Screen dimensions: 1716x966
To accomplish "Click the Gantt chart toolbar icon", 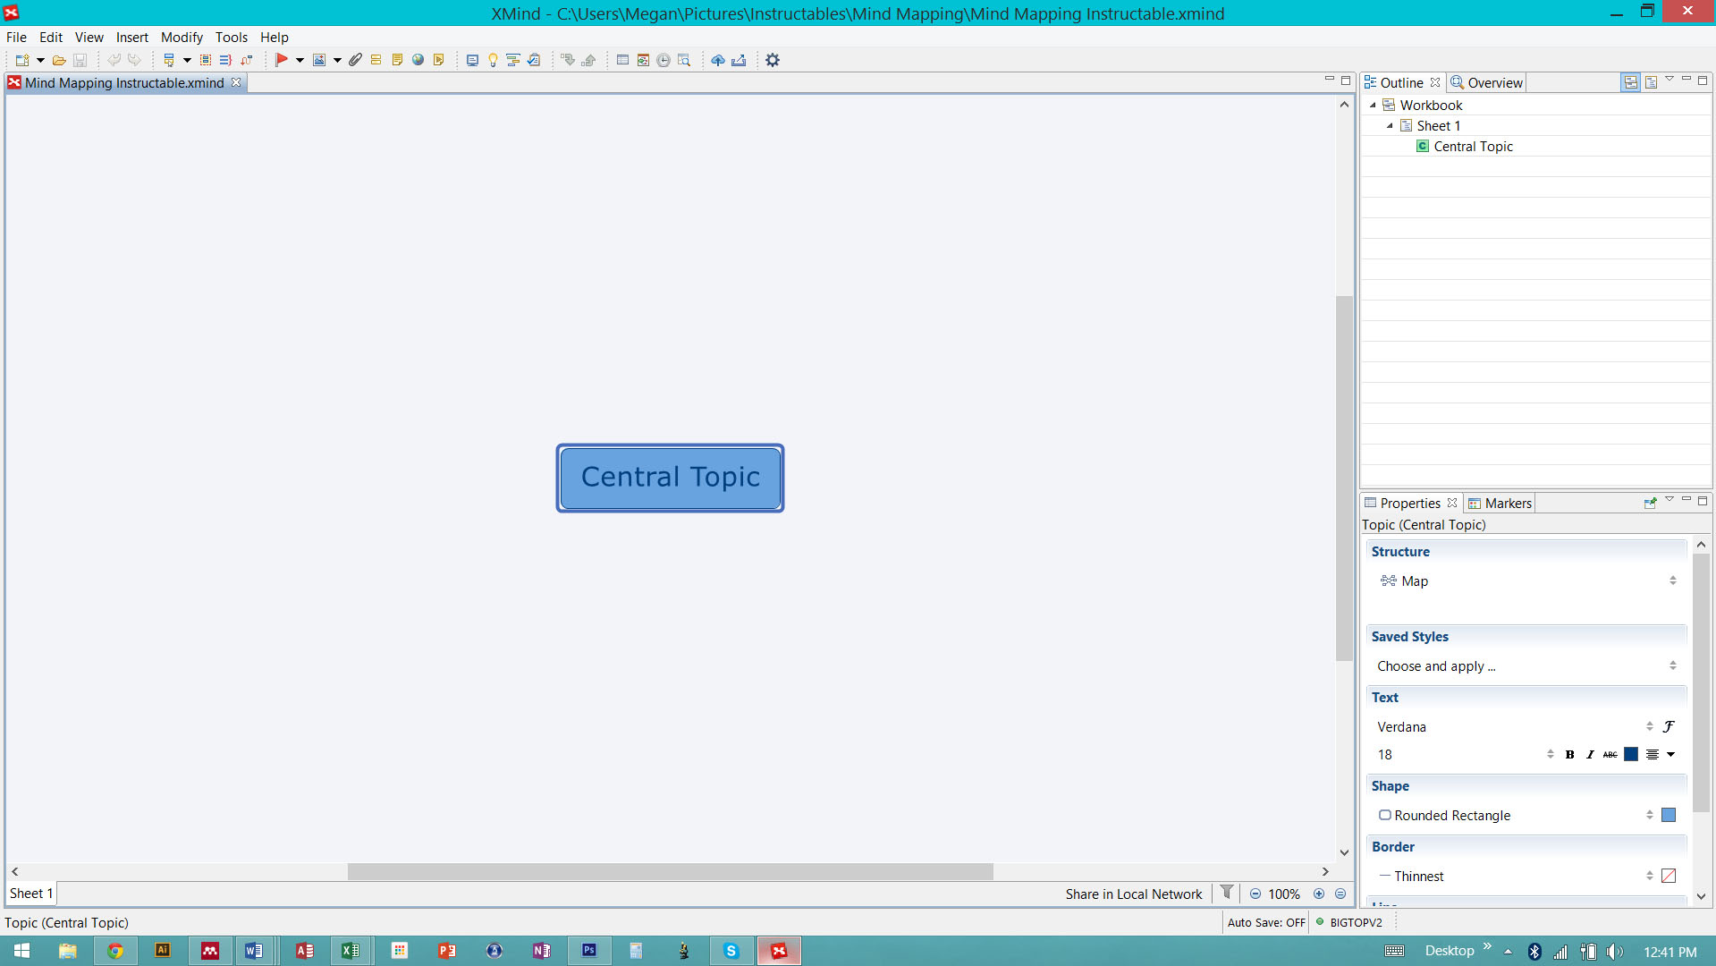I will pyautogui.click(x=513, y=60).
